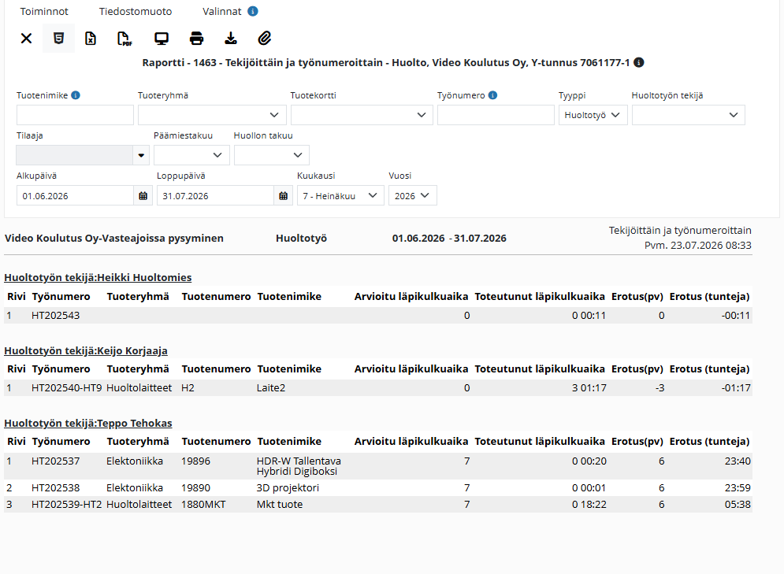Open Kuukausi dropdown showing Heinäkuu

(x=340, y=196)
